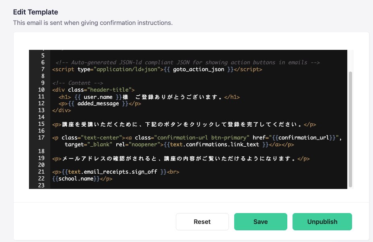
Task: Click the confirmation_url href line
Action: tap(197, 137)
